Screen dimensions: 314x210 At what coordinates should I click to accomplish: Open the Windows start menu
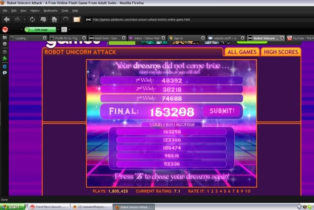tap(12, 206)
